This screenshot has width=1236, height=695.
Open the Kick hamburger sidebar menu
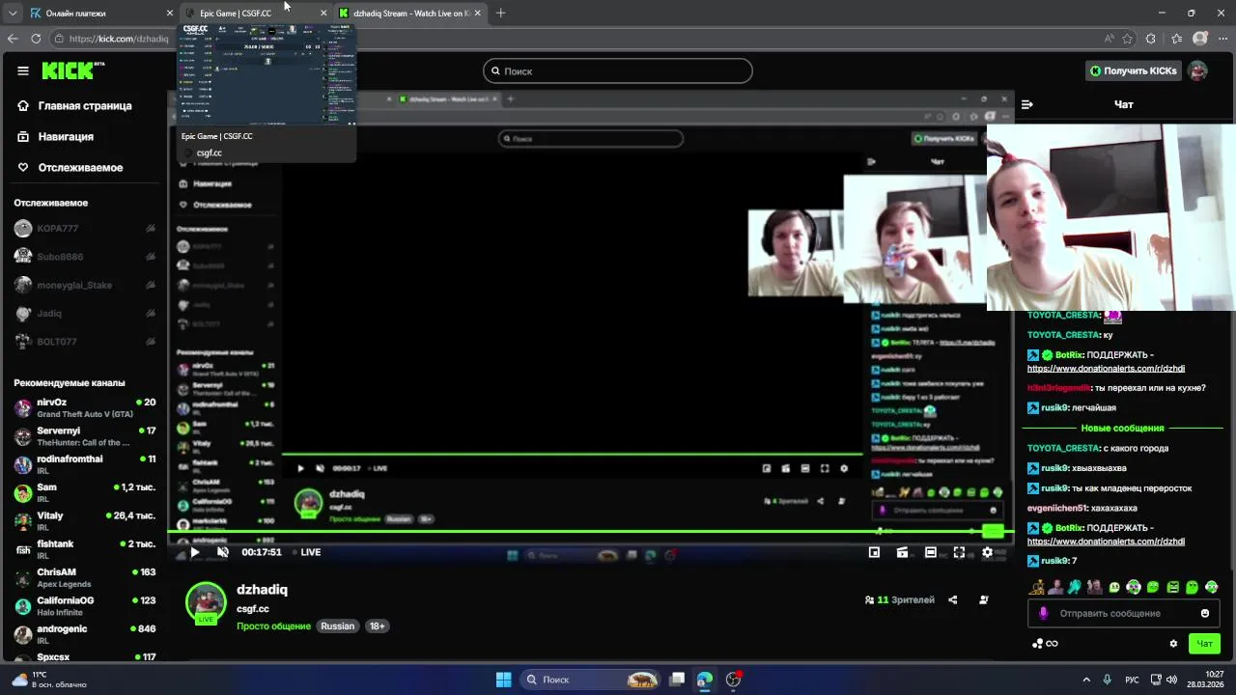[23, 70]
